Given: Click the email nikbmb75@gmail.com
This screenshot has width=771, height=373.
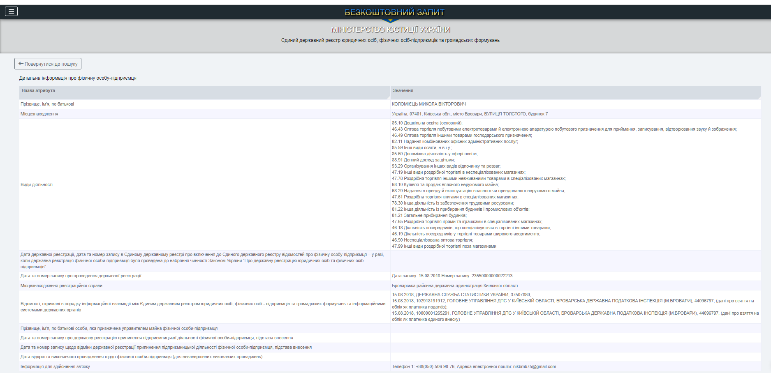Looking at the screenshot, I should [534, 367].
